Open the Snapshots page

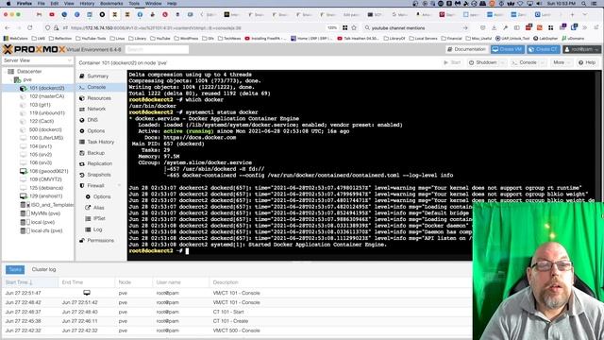pos(98,175)
